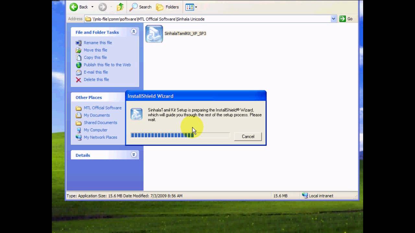The height and width of the screenshot is (233, 415).
Task: Open My Computer link
Action: click(96, 130)
